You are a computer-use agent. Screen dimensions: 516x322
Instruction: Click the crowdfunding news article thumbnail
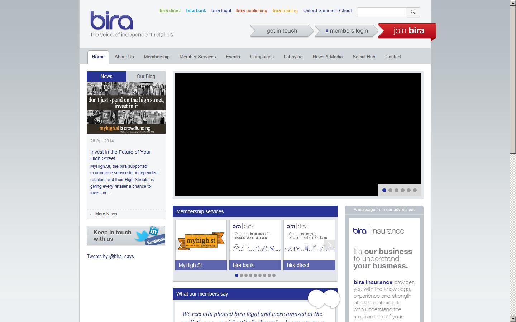click(126, 107)
